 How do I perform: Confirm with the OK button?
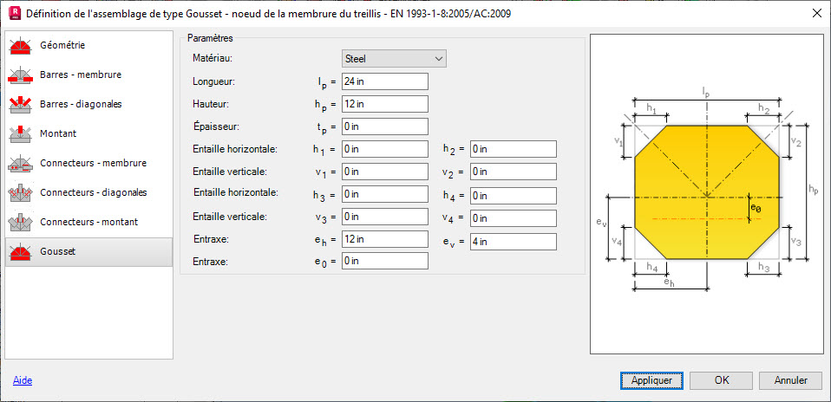click(721, 380)
